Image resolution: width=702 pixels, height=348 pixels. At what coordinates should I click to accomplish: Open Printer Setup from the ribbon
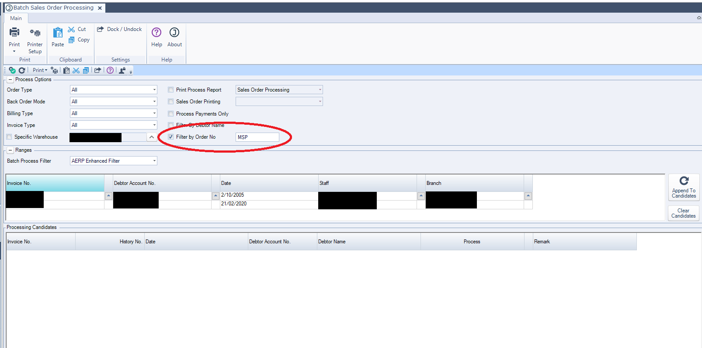point(35,33)
